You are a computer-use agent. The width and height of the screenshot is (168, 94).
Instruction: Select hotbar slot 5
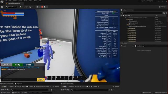click(62, 78)
